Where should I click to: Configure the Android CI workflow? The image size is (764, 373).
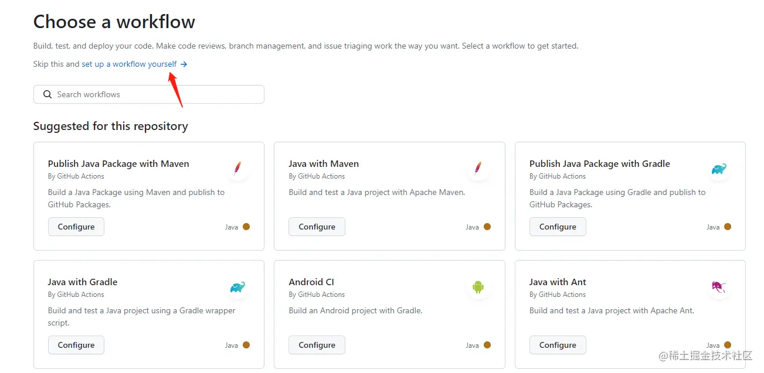click(317, 345)
